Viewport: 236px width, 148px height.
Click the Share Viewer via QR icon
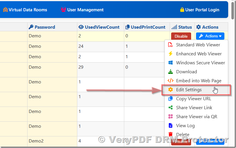tap(171, 117)
